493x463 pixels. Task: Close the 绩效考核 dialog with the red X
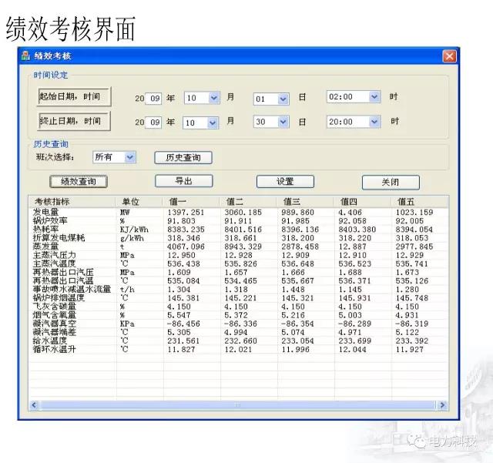449,56
